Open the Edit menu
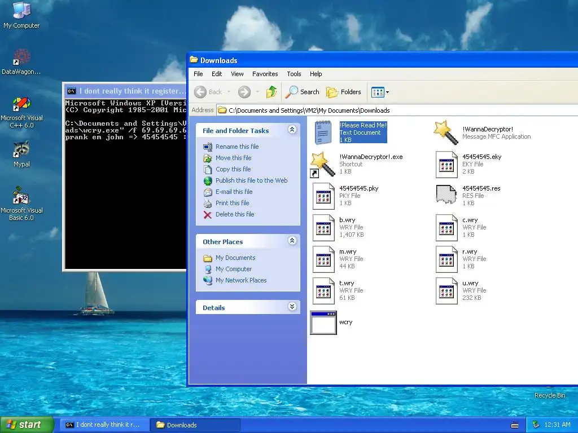The width and height of the screenshot is (578, 433). [x=217, y=74]
